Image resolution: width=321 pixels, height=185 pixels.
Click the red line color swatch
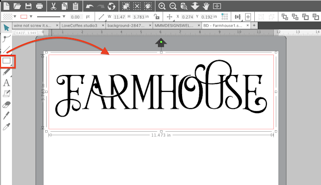(x=24, y=17)
